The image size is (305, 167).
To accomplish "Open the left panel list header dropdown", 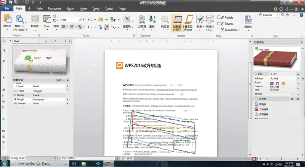I will (64, 80).
